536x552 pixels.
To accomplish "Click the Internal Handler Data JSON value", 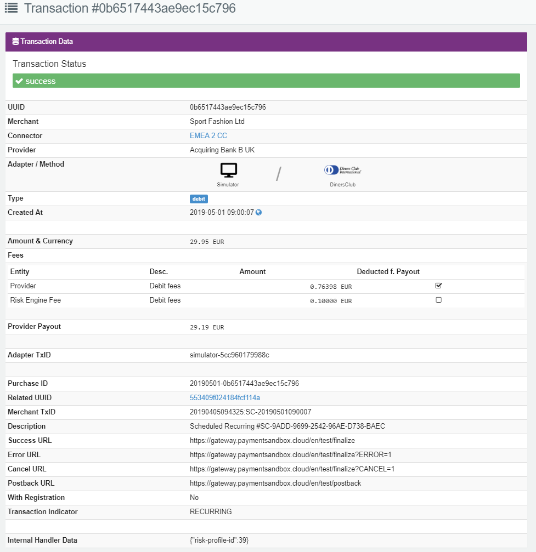I will point(219,540).
